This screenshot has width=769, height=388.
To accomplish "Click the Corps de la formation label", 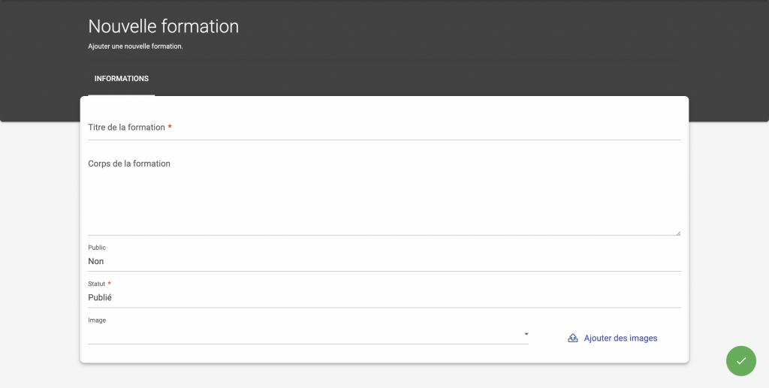I will (129, 164).
